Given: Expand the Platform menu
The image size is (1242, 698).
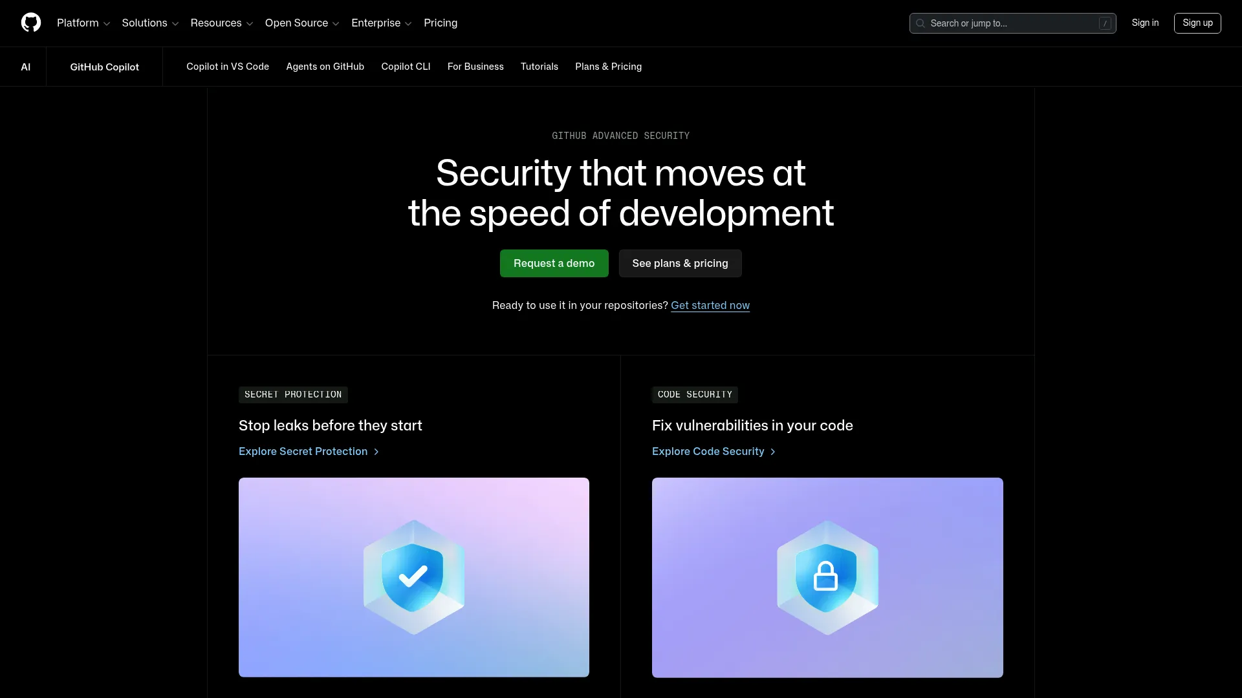Looking at the screenshot, I should 83,23.
